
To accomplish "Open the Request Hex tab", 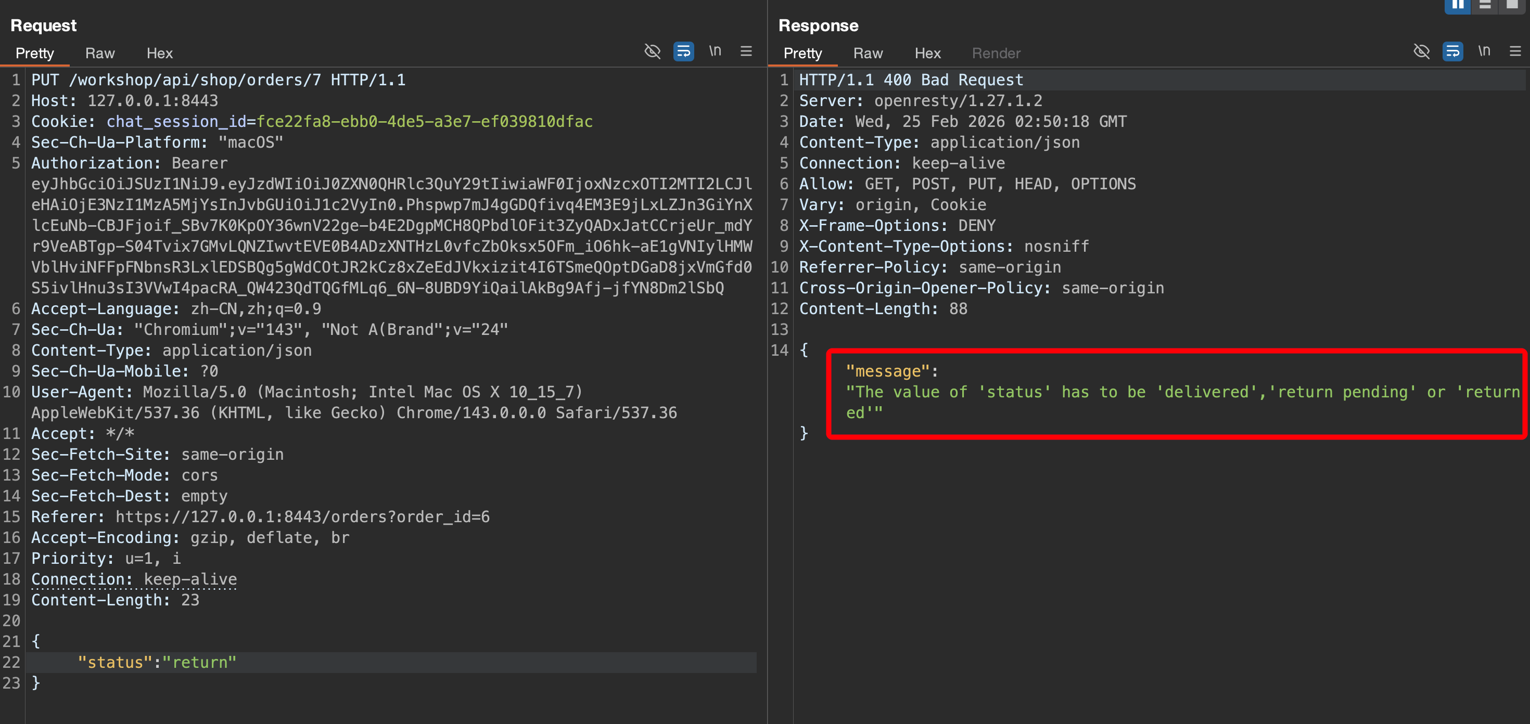I will [x=159, y=54].
